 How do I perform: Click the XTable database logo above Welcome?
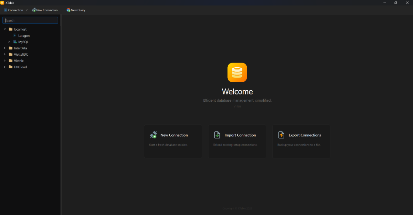point(237,72)
